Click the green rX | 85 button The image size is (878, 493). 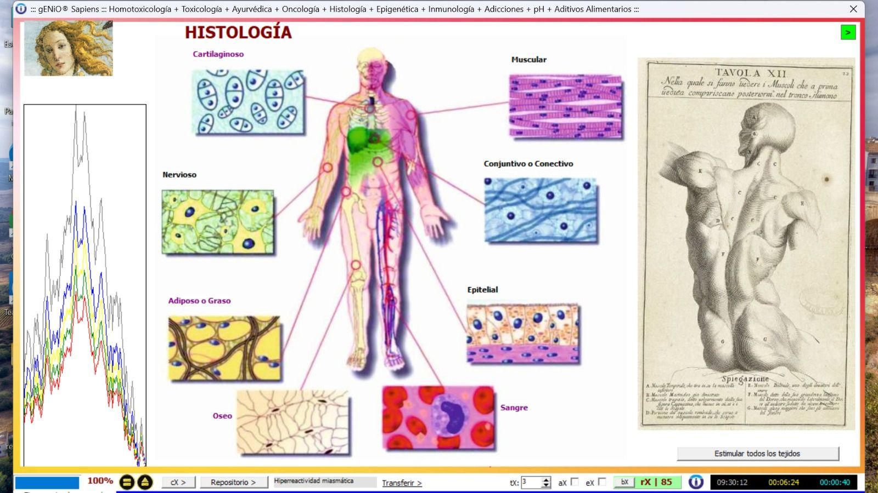(x=657, y=482)
